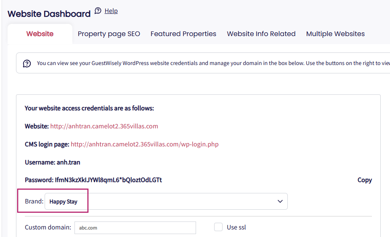Open the Property page SEO tab
This screenshot has width=390, height=237.
(x=109, y=34)
